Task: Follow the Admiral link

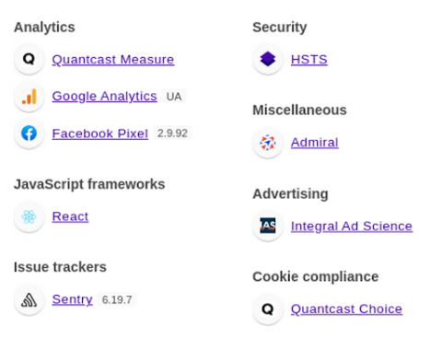Action: (x=315, y=143)
